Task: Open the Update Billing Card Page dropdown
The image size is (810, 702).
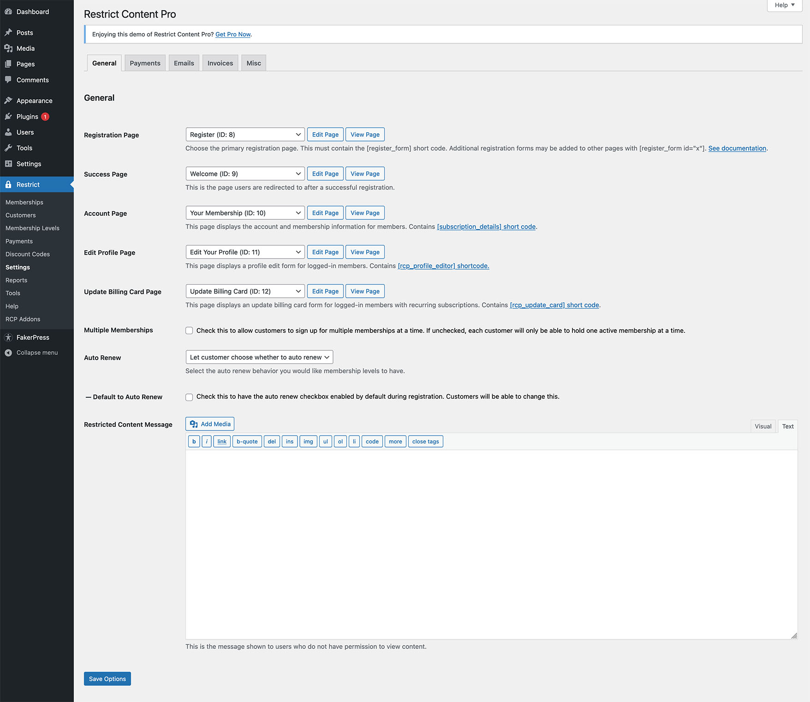Action: [x=245, y=291]
